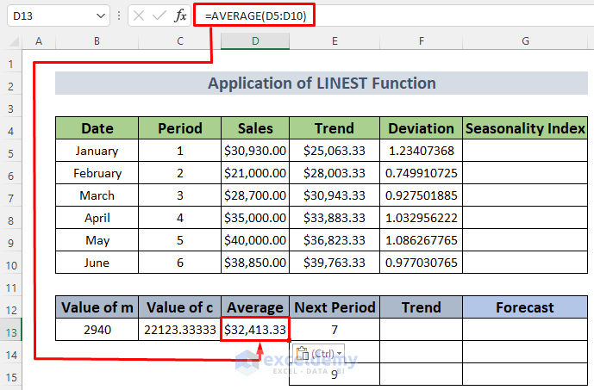Select the Average cell showing $32,413.33
The width and height of the screenshot is (594, 390).
tap(254, 330)
